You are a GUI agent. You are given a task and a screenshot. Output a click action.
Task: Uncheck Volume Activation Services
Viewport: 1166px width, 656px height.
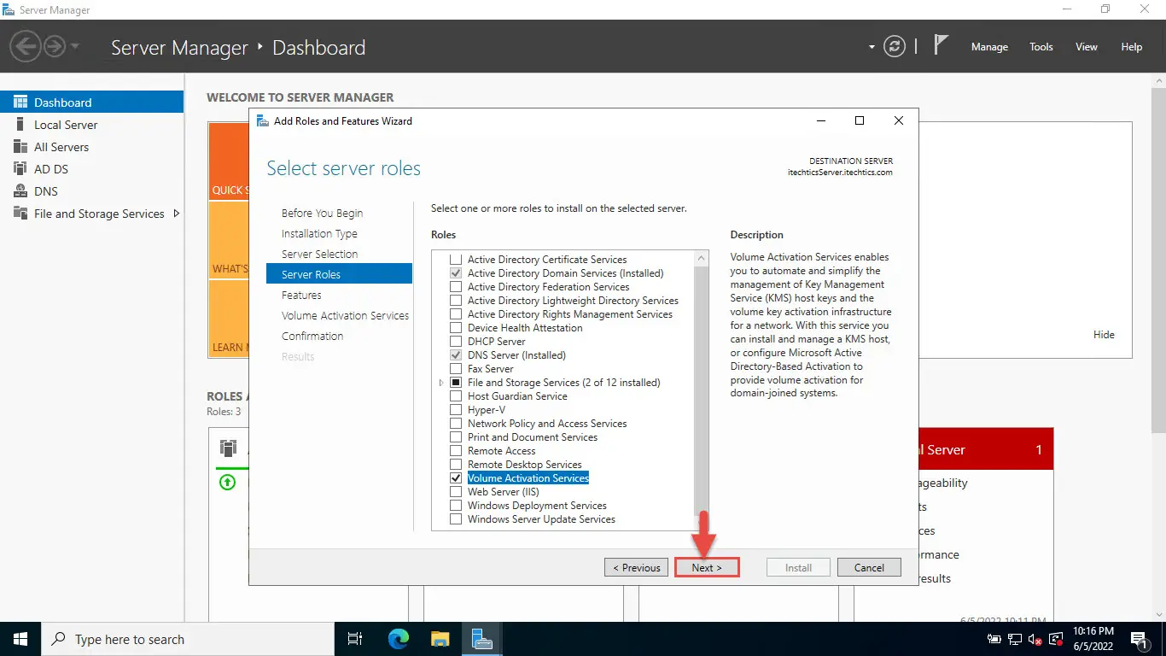[x=456, y=478]
